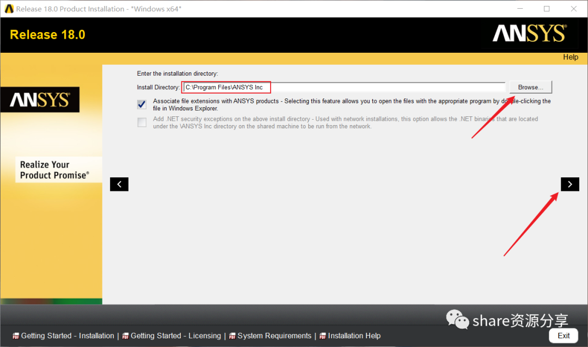
Task: Click the Browse button
Action: 531,87
